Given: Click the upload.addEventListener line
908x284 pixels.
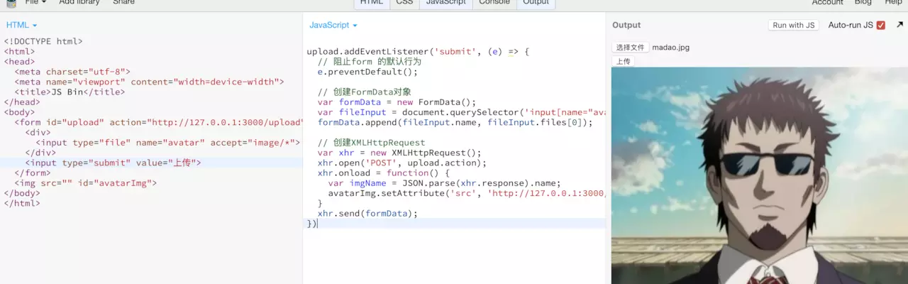Looking at the screenshot, I should (x=419, y=52).
